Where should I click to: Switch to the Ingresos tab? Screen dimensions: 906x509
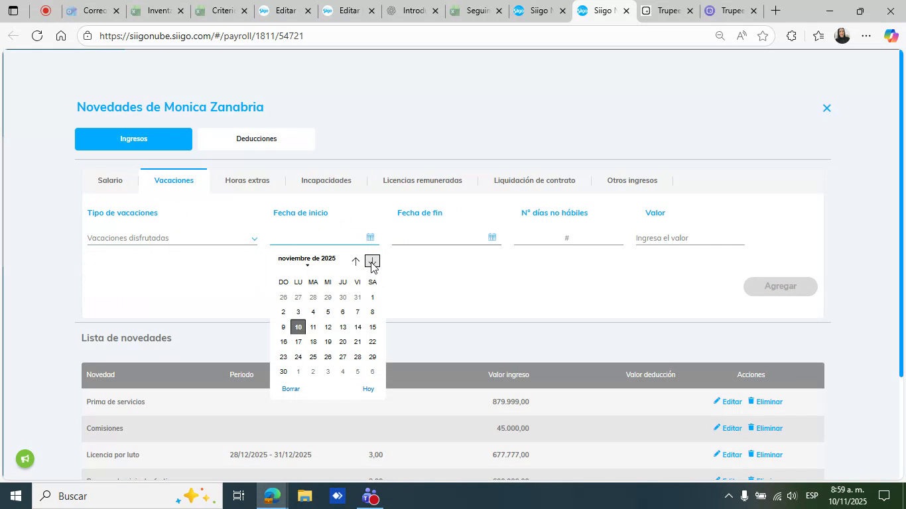[x=133, y=139]
